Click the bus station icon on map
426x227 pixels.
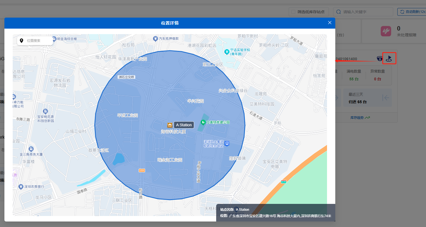(227, 143)
